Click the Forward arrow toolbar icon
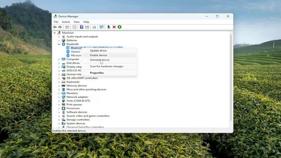This screenshot has height=158, width=281. pos(60,27)
